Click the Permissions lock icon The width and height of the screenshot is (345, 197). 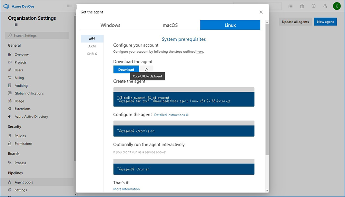(10, 143)
